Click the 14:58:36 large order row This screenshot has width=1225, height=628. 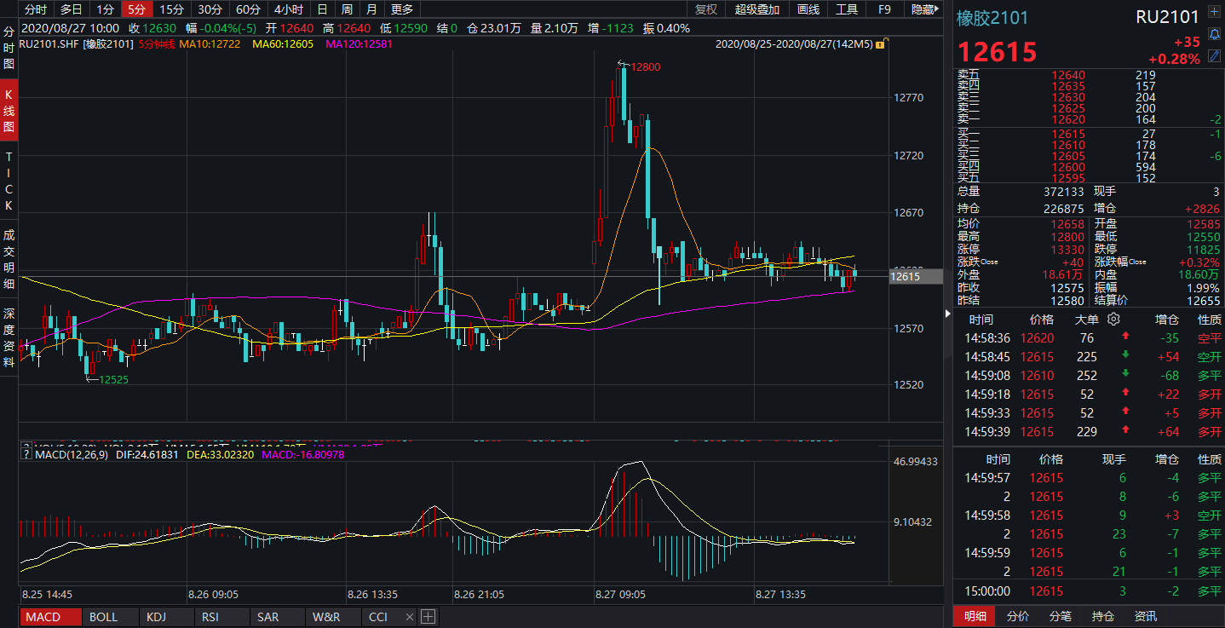1089,338
